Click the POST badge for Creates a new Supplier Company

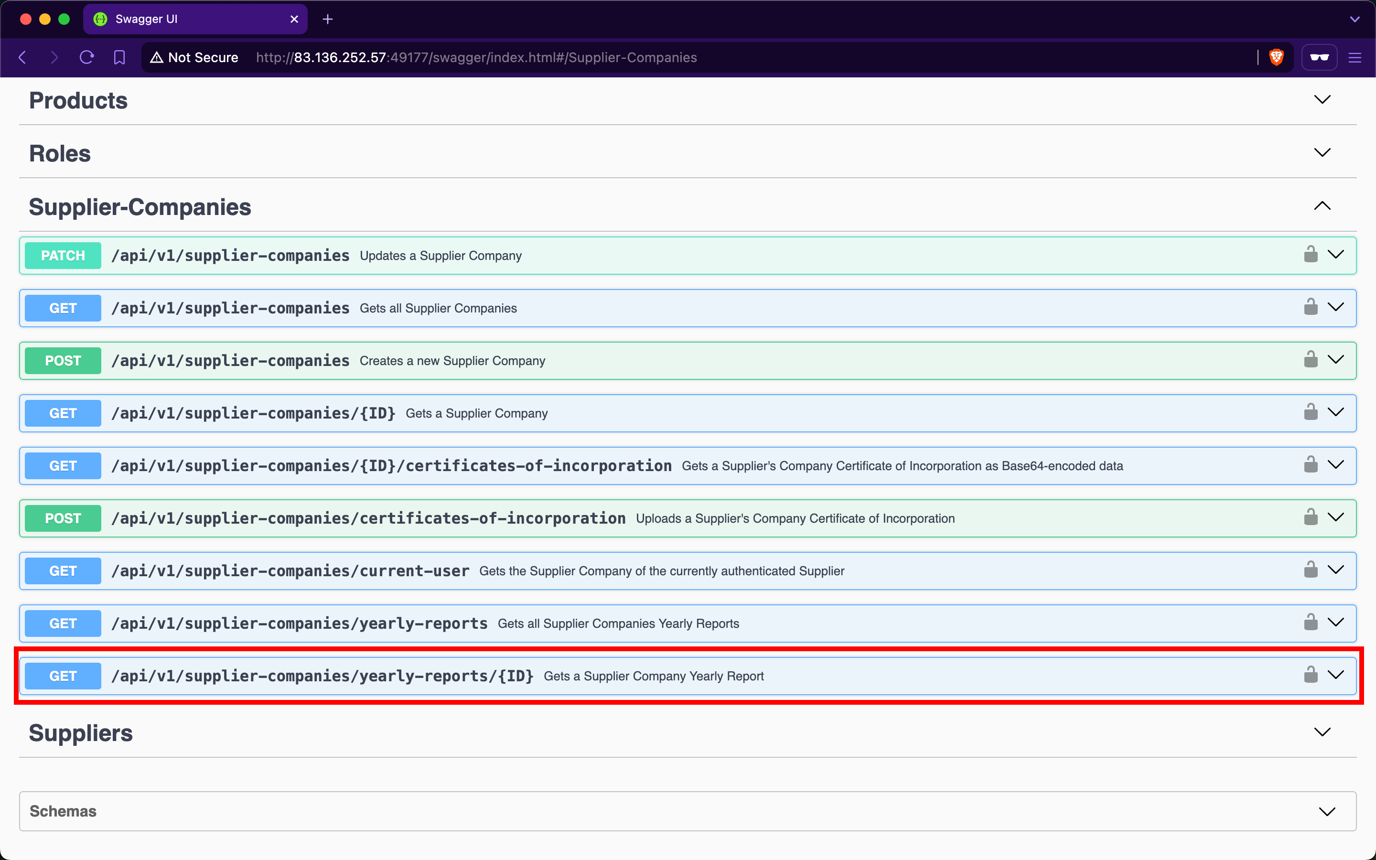point(63,361)
